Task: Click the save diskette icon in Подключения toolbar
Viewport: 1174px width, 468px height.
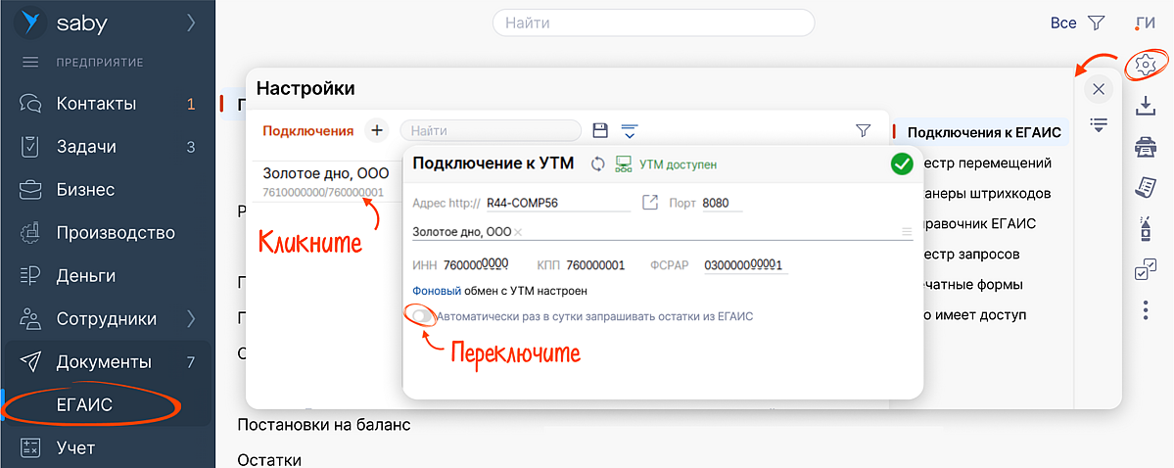Action: tap(601, 130)
